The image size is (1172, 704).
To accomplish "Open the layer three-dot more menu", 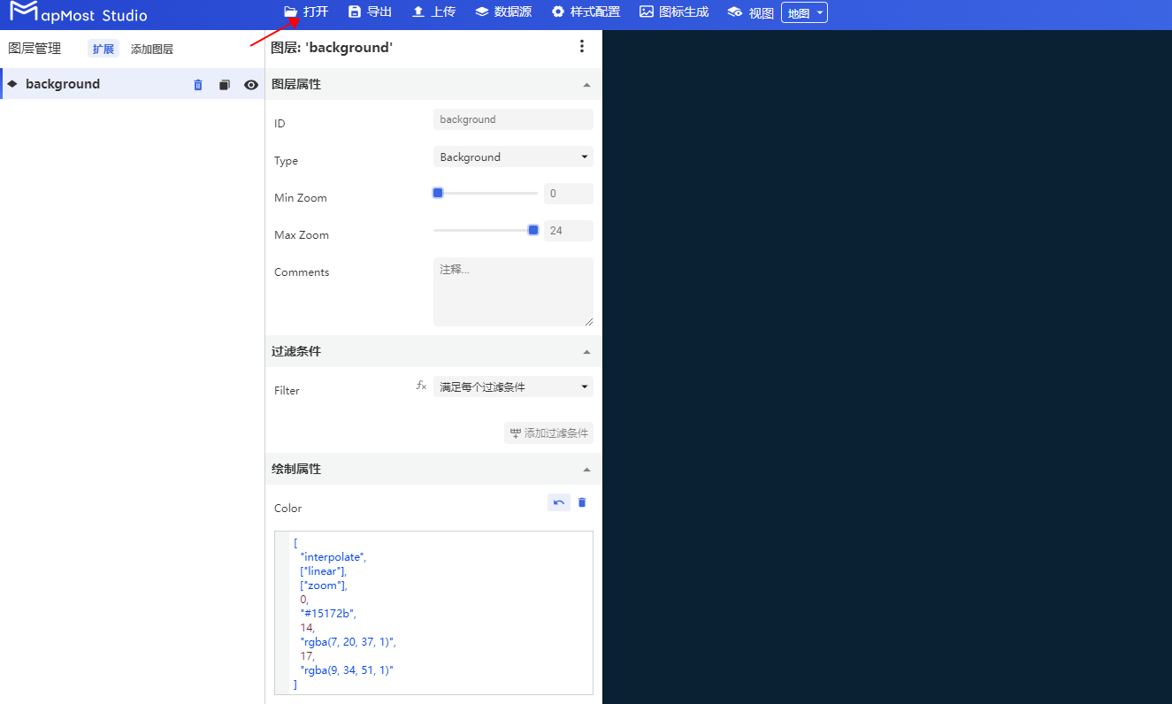I will point(582,47).
